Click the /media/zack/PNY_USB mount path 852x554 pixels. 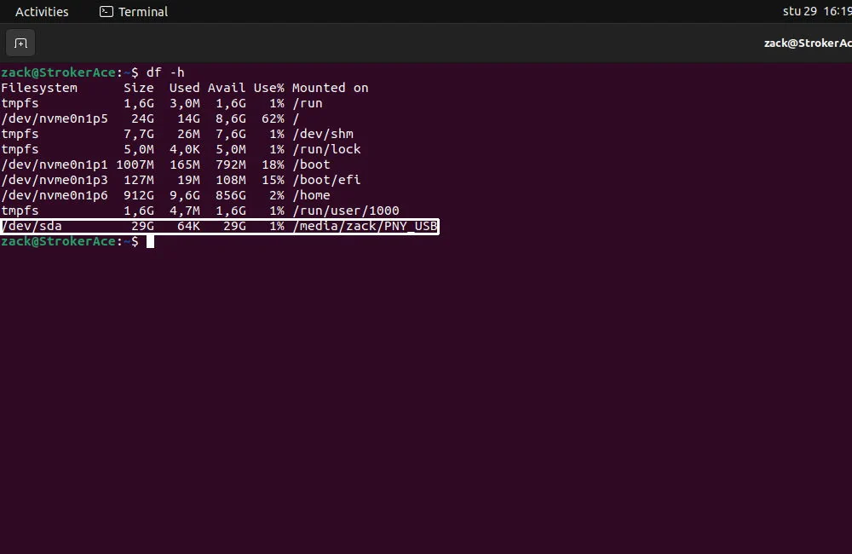click(366, 226)
